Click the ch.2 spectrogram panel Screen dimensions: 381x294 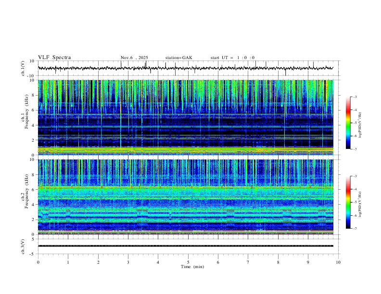[186, 197]
